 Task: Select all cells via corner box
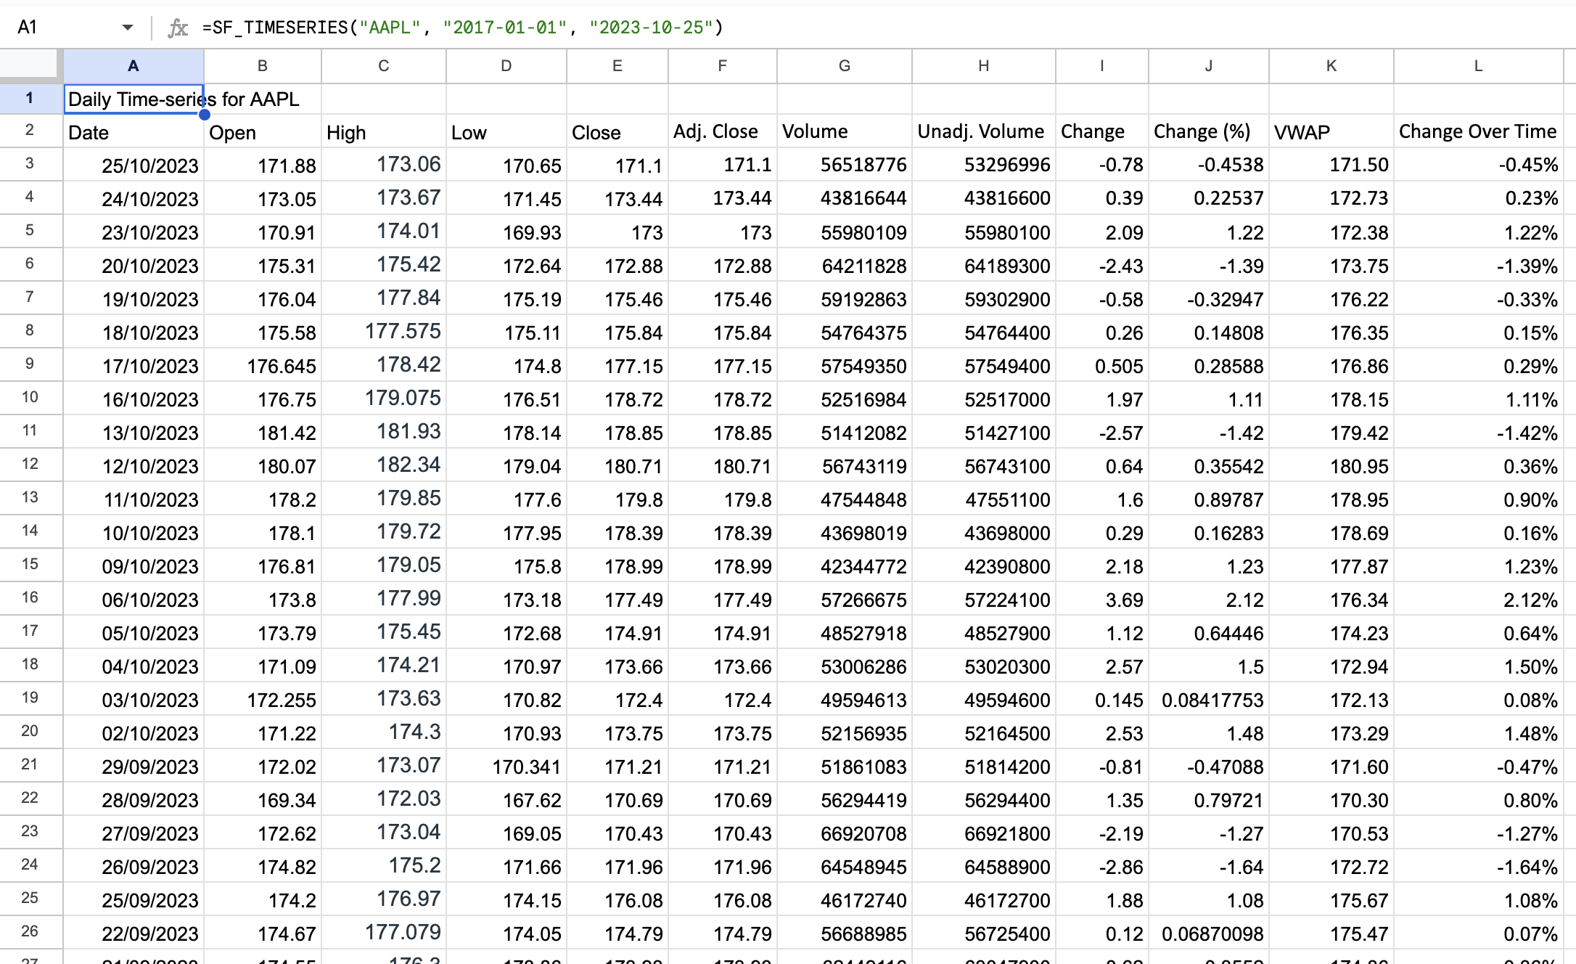point(29,65)
